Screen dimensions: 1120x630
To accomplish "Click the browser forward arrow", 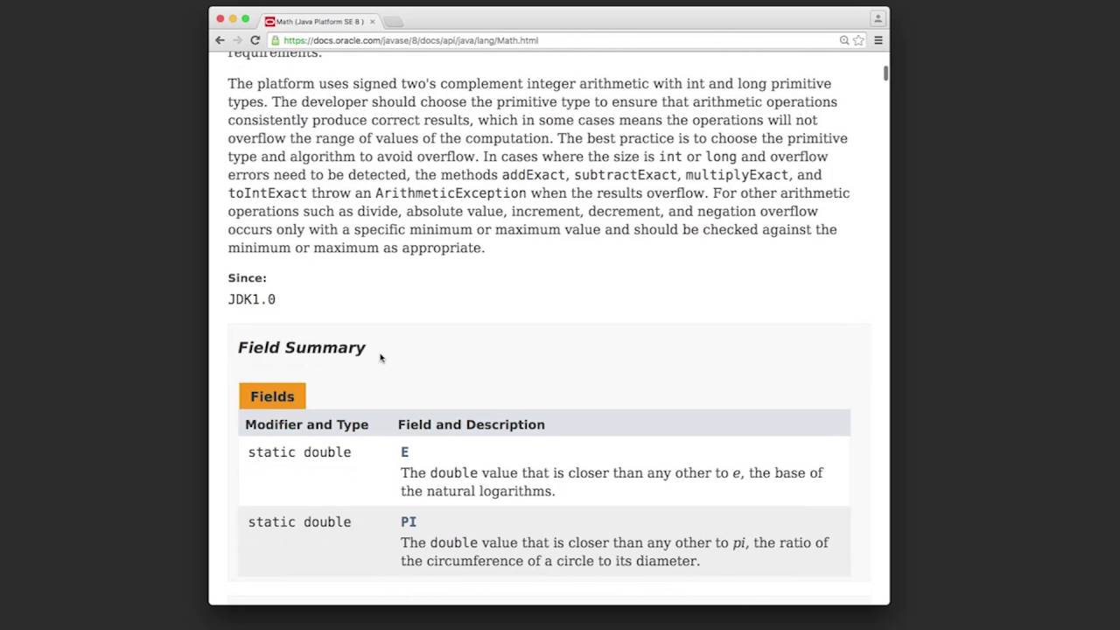I will 237,40.
